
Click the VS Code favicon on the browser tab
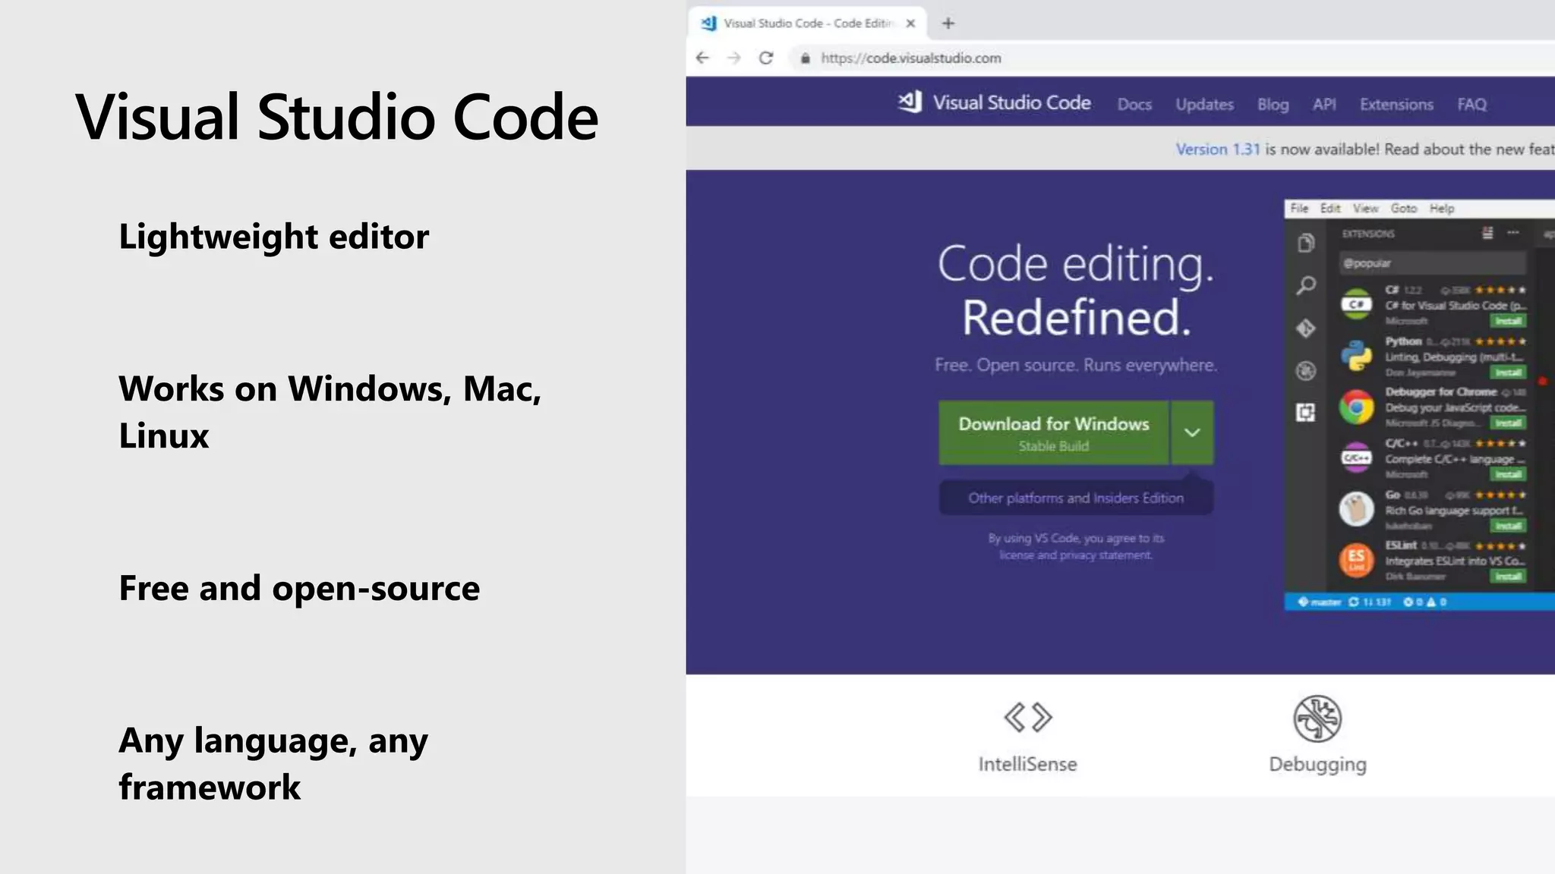pyautogui.click(x=708, y=24)
